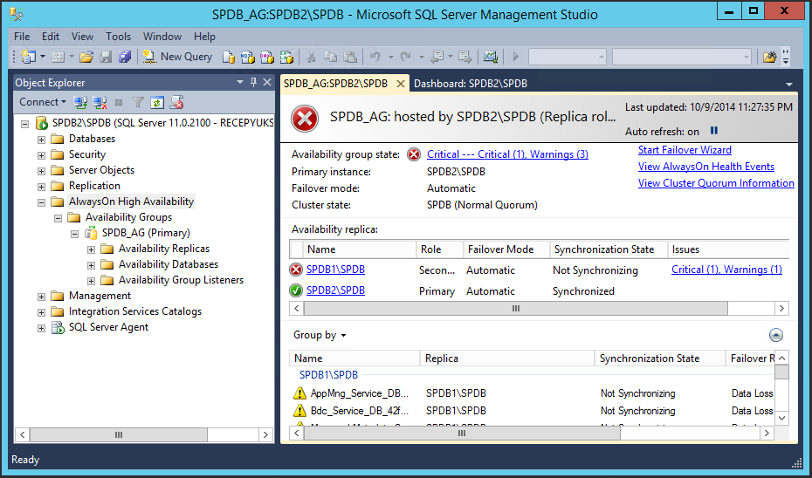Click the SPDB1\SPDB replica link
Screen dimensions: 812x478
pyautogui.click(x=335, y=270)
